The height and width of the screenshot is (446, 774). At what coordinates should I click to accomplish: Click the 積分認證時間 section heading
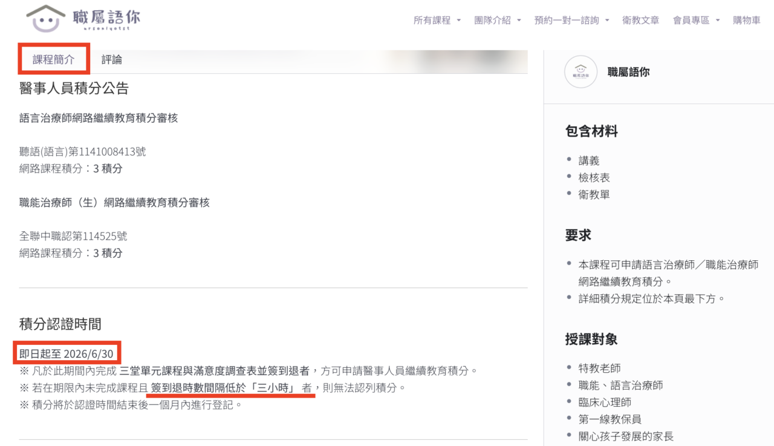[x=60, y=324]
